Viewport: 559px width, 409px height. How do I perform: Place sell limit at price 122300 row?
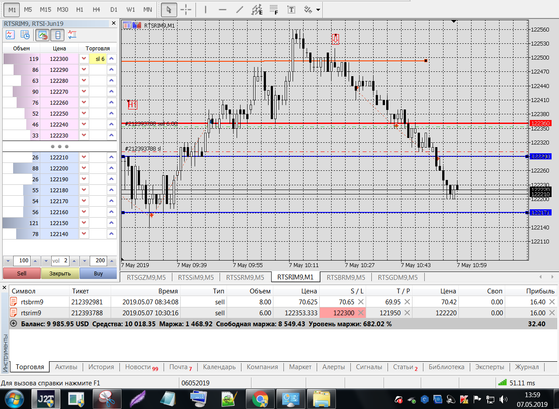[84, 59]
